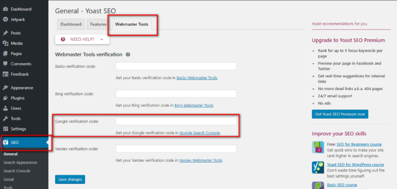Open the SEO for Beginners course link
The width and height of the screenshot is (397, 189).
click(x=359, y=144)
